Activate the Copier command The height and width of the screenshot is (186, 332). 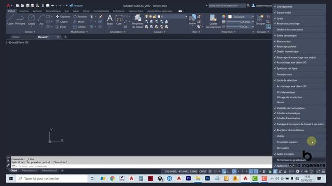pos(62,22)
